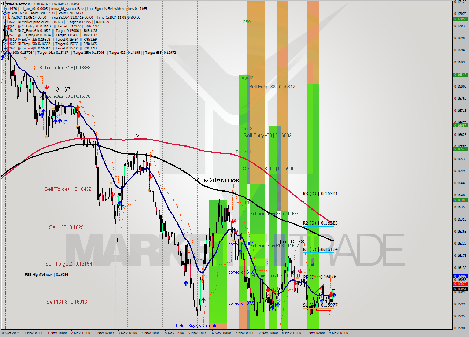Click the '0 New Buy Wave started' text
The image size is (469, 337).
(198, 325)
